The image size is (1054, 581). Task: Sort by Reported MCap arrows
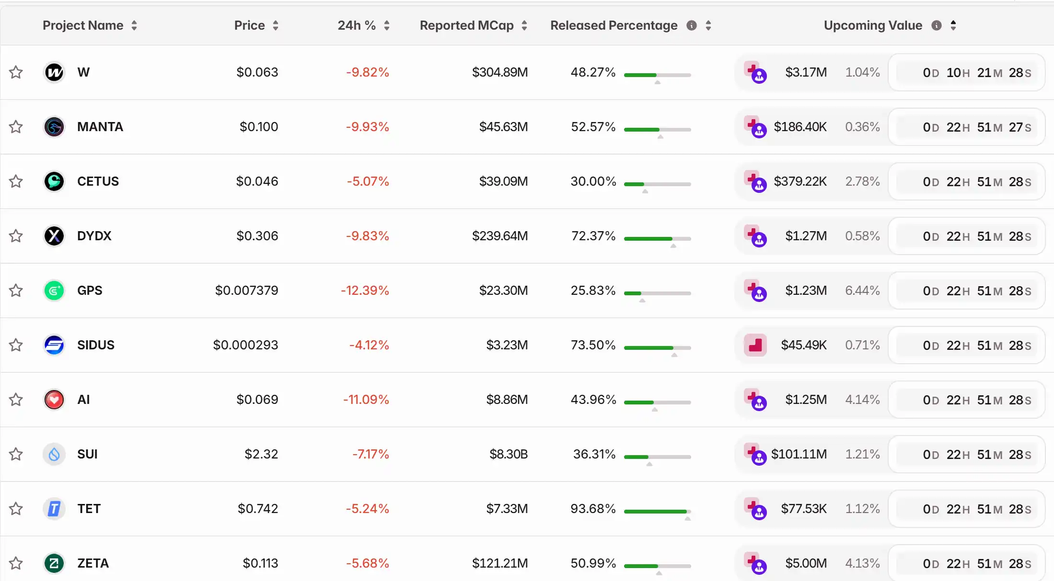[x=524, y=25]
